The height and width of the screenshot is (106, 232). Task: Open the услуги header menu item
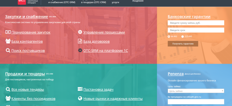(115, 2)
